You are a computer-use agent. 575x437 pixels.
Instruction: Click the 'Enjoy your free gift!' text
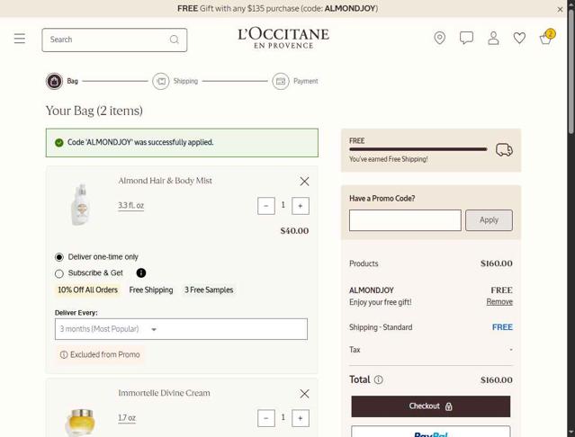tap(381, 302)
